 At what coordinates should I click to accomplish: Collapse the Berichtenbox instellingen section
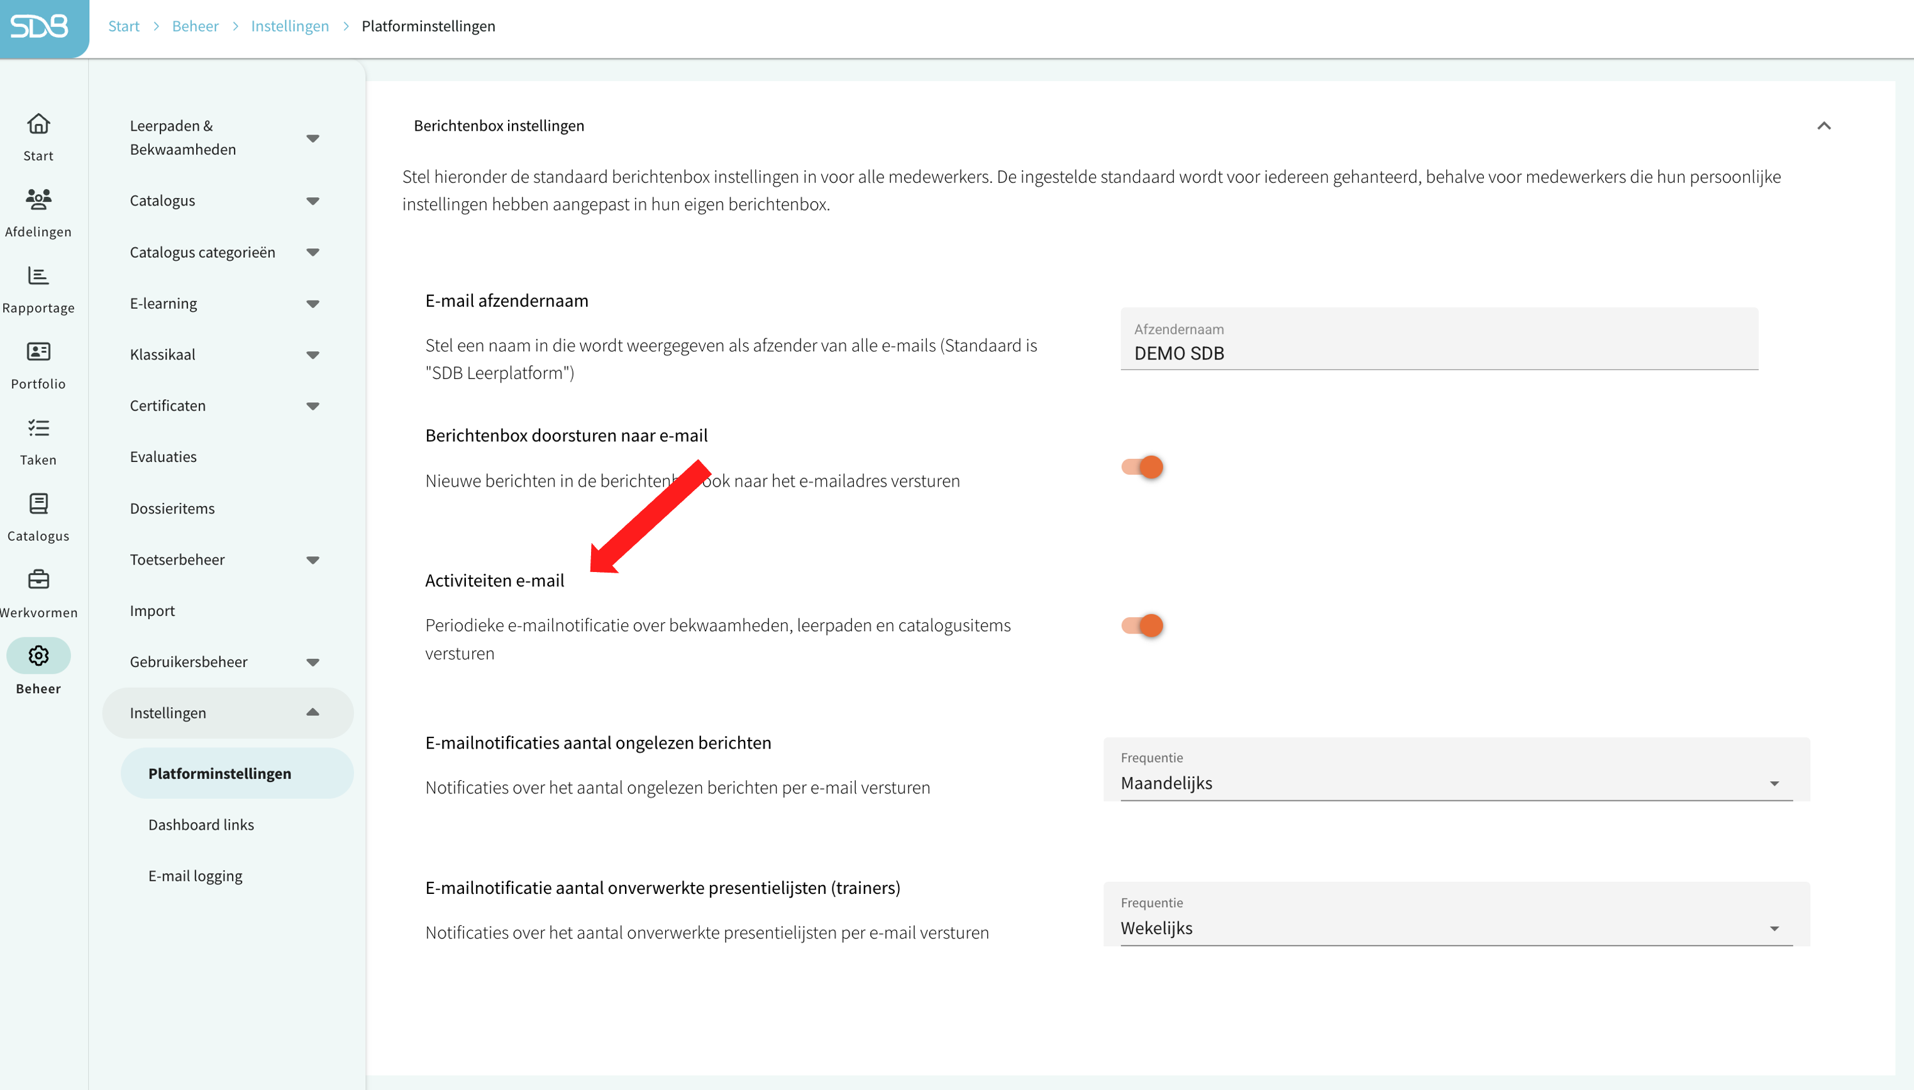click(1824, 126)
